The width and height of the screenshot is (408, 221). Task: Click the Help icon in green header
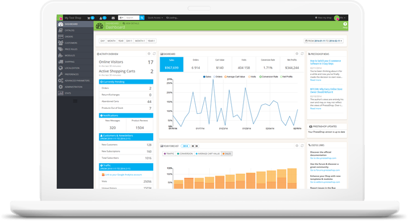[345, 25]
